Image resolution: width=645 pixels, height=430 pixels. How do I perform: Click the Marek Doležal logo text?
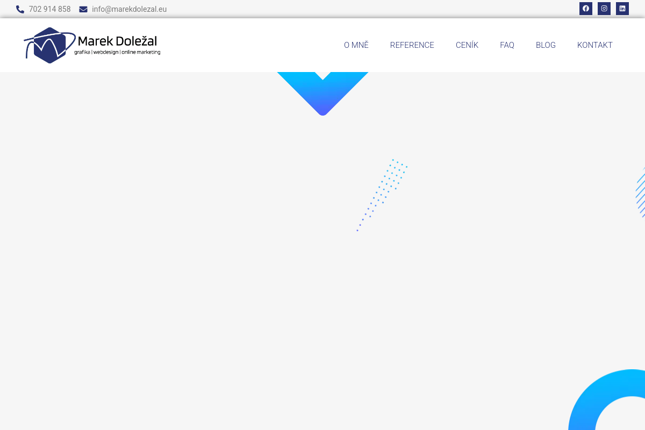(x=117, y=41)
